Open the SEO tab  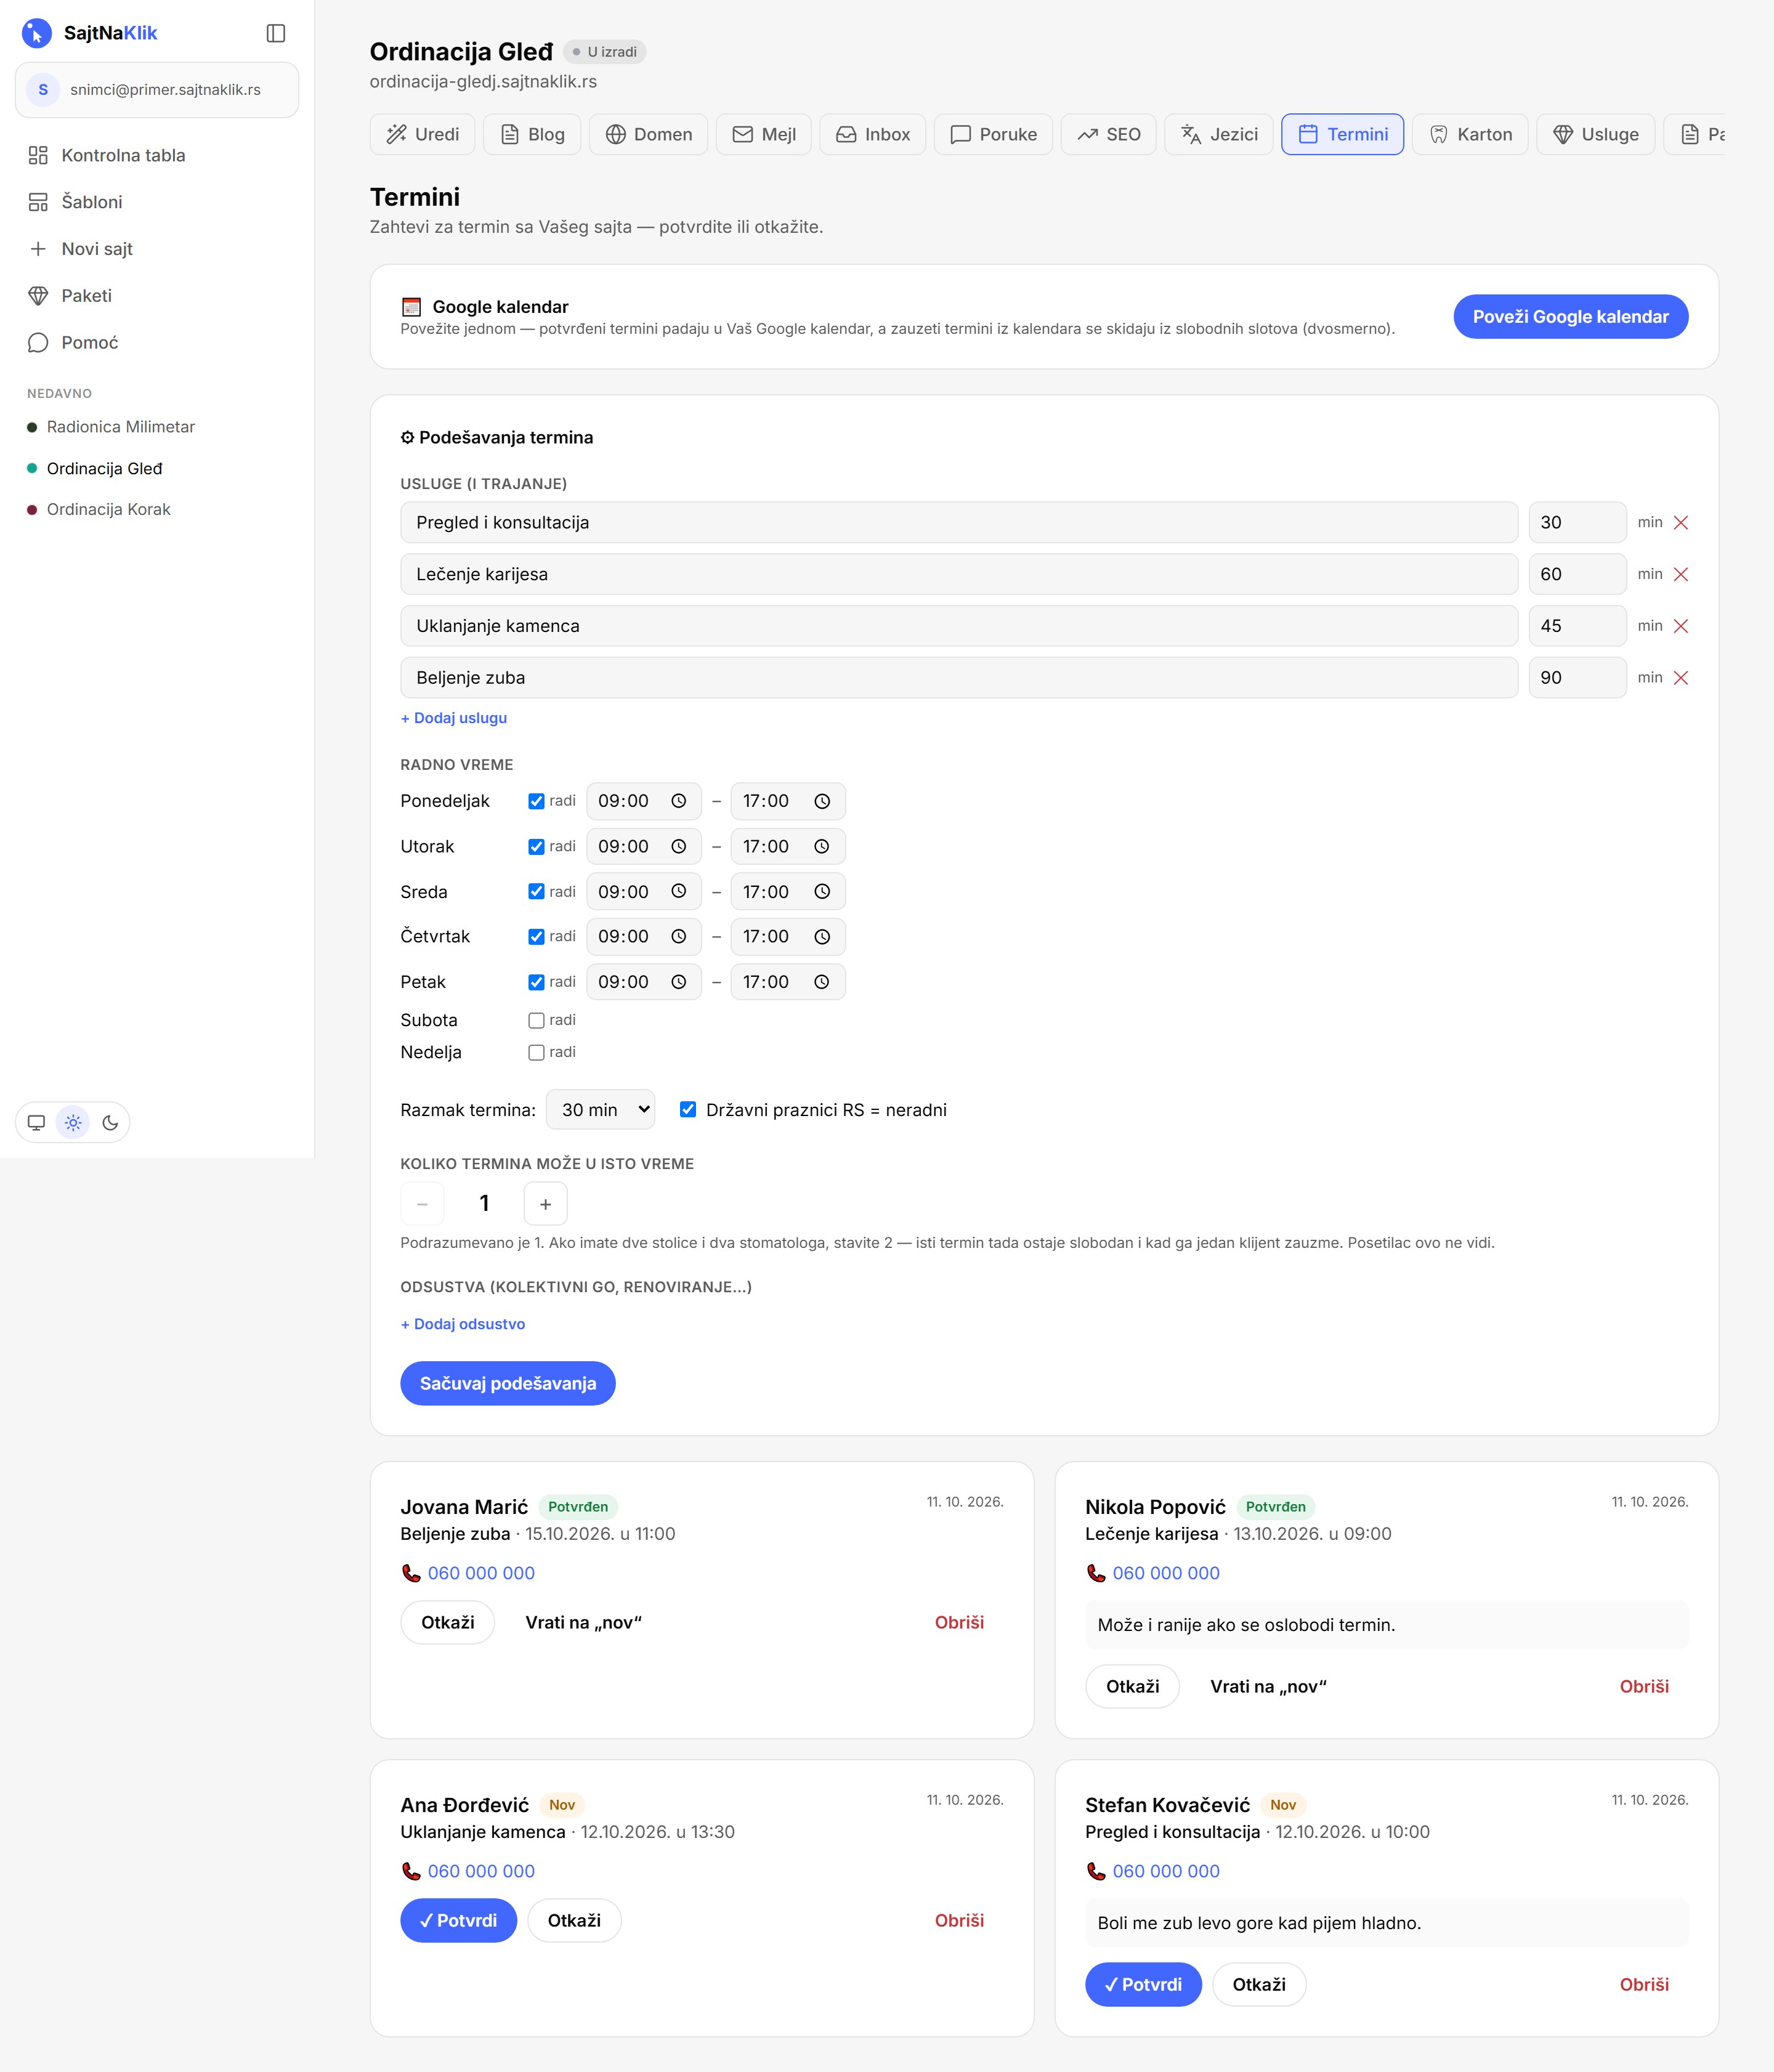pyautogui.click(x=1109, y=134)
